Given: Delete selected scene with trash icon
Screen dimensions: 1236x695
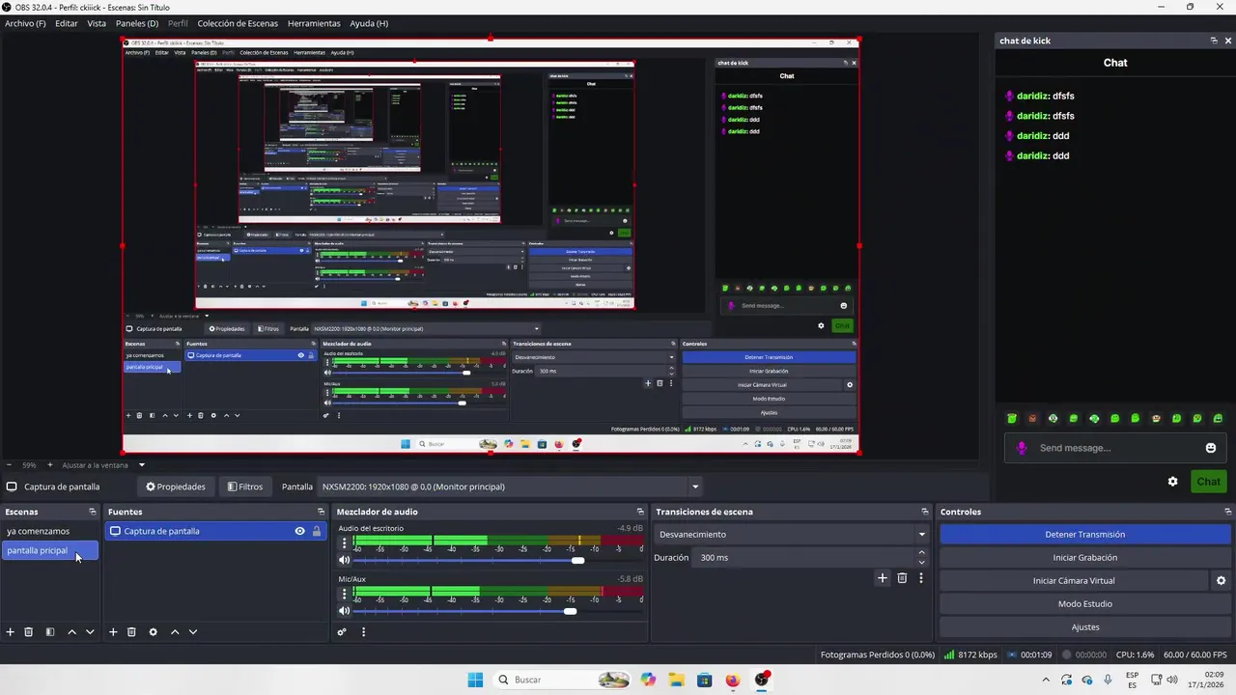Looking at the screenshot, I should pyautogui.click(x=29, y=632).
